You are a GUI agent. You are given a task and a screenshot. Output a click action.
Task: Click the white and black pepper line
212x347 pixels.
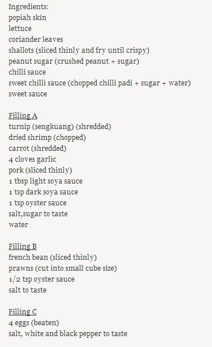68,334
